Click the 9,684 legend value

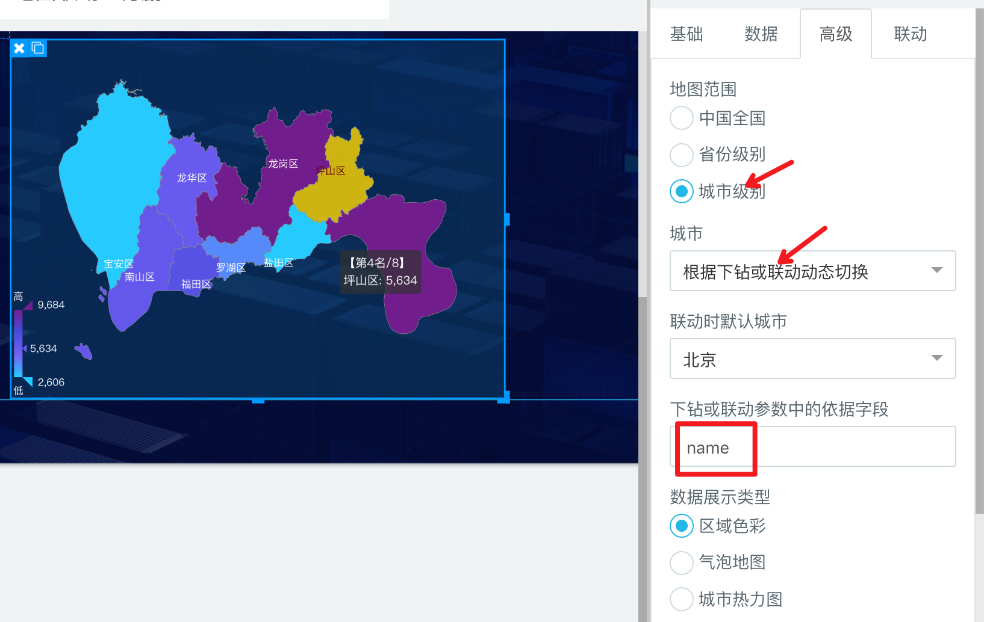51,305
